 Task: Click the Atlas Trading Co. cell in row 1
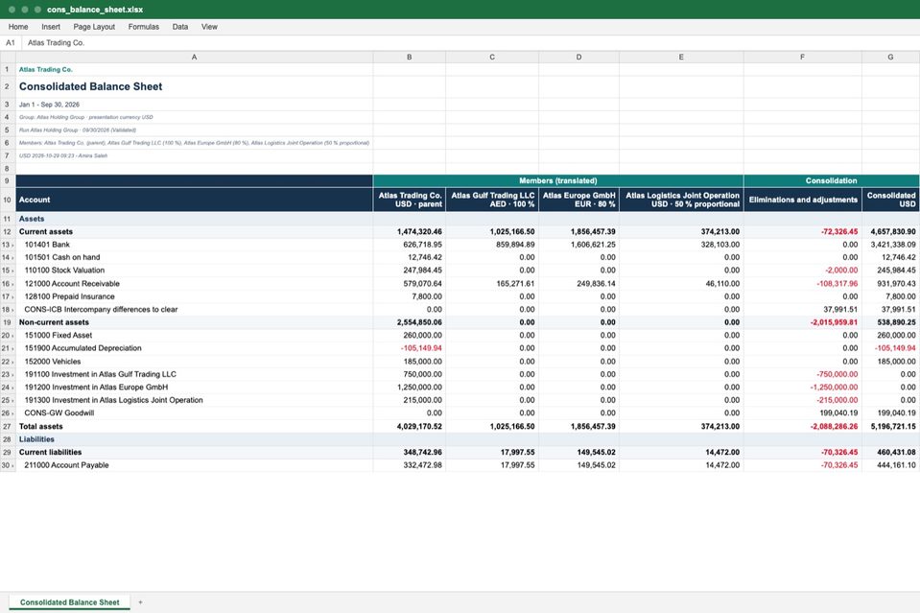click(x=194, y=69)
